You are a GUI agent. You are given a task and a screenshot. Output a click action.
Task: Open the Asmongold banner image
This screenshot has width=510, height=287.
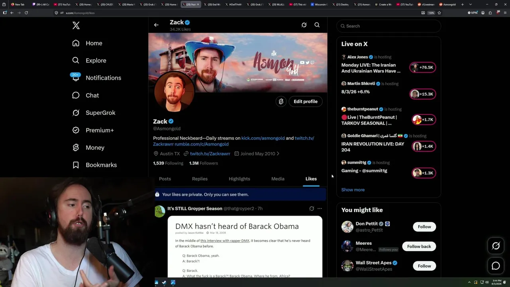pyautogui.click(x=238, y=63)
